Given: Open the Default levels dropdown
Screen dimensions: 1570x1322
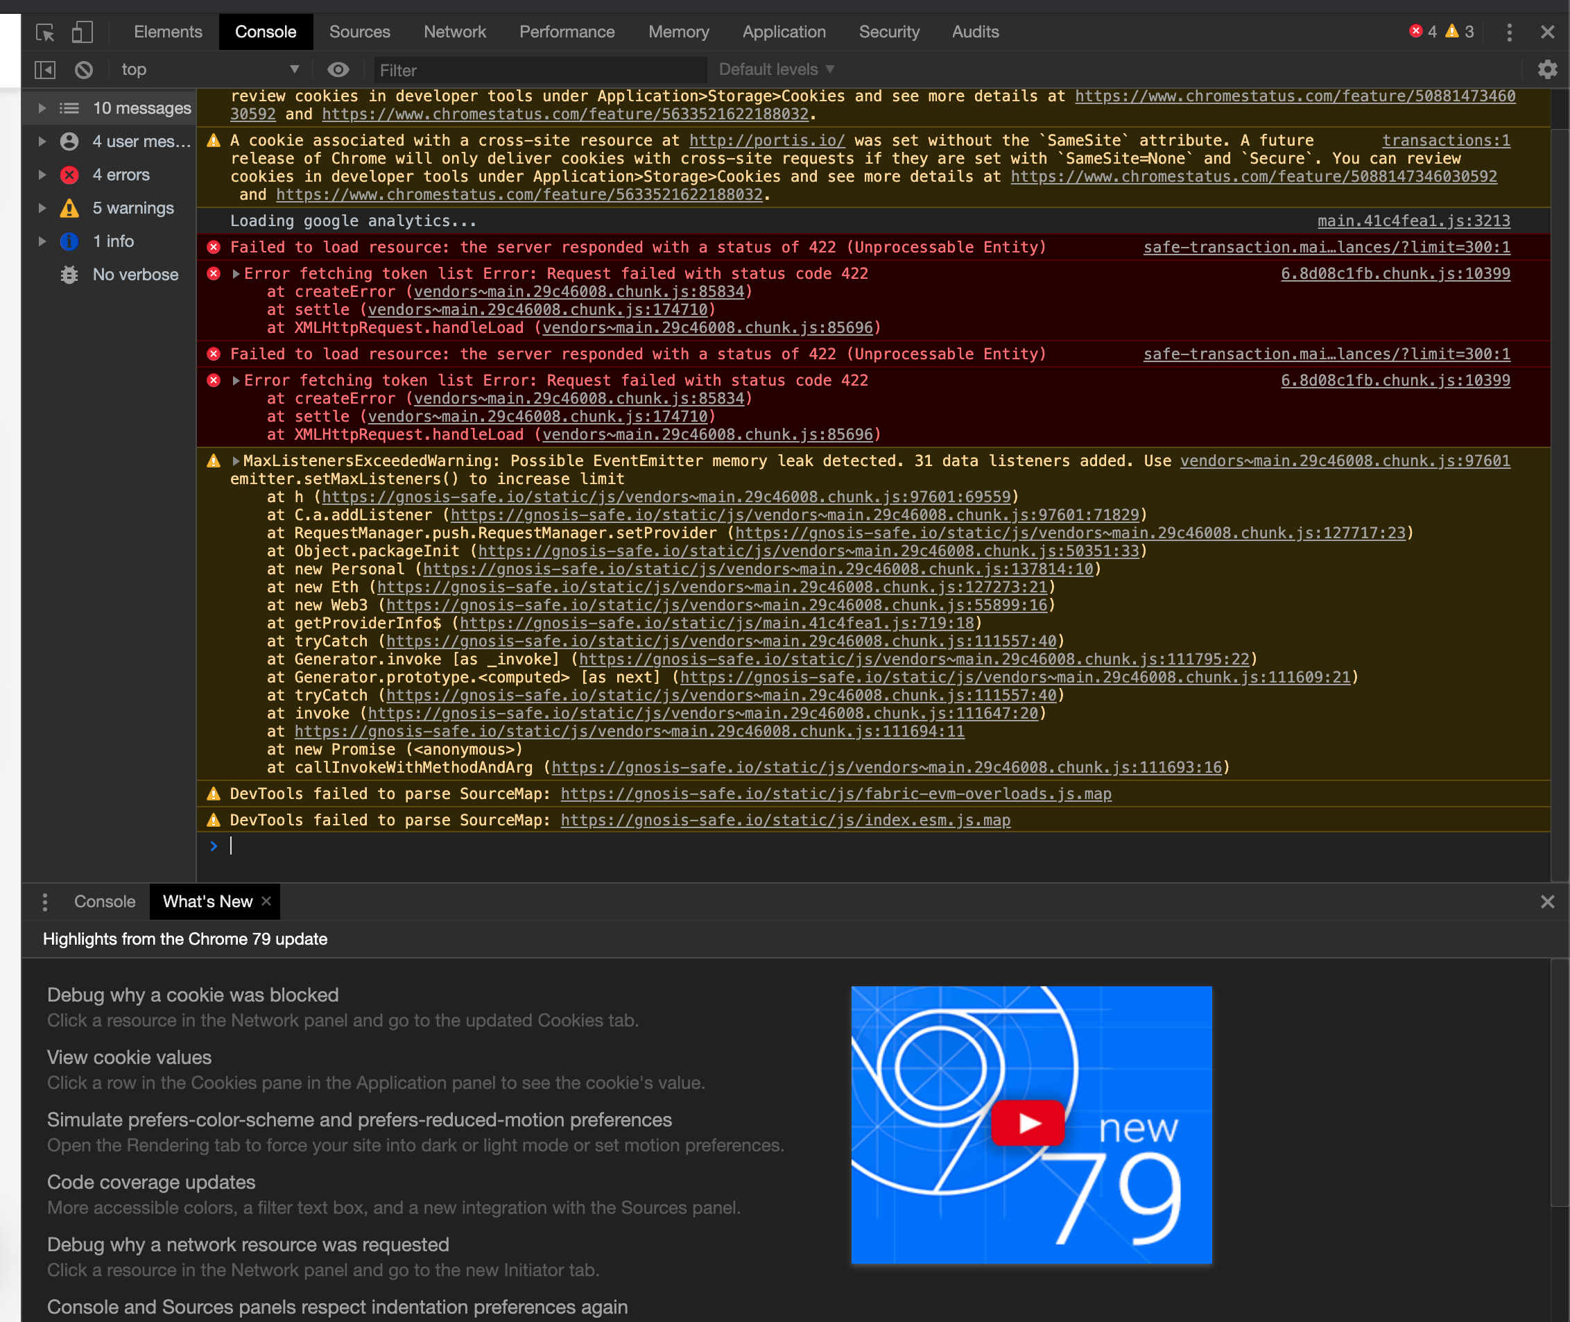Looking at the screenshot, I should tap(777, 69).
